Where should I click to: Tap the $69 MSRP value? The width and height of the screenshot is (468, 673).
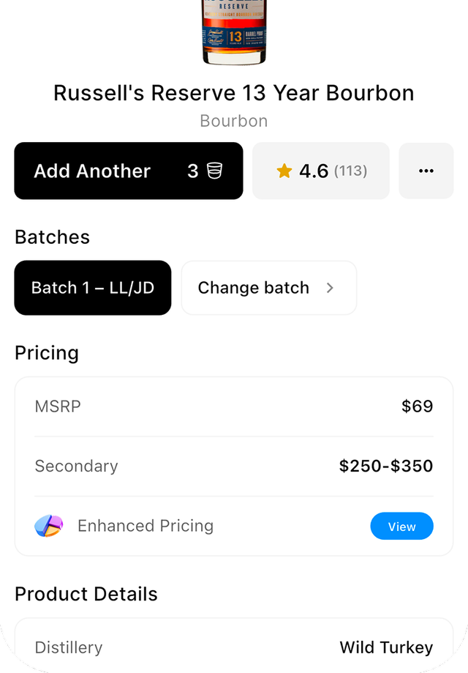pyautogui.click(x=417, y=406)
